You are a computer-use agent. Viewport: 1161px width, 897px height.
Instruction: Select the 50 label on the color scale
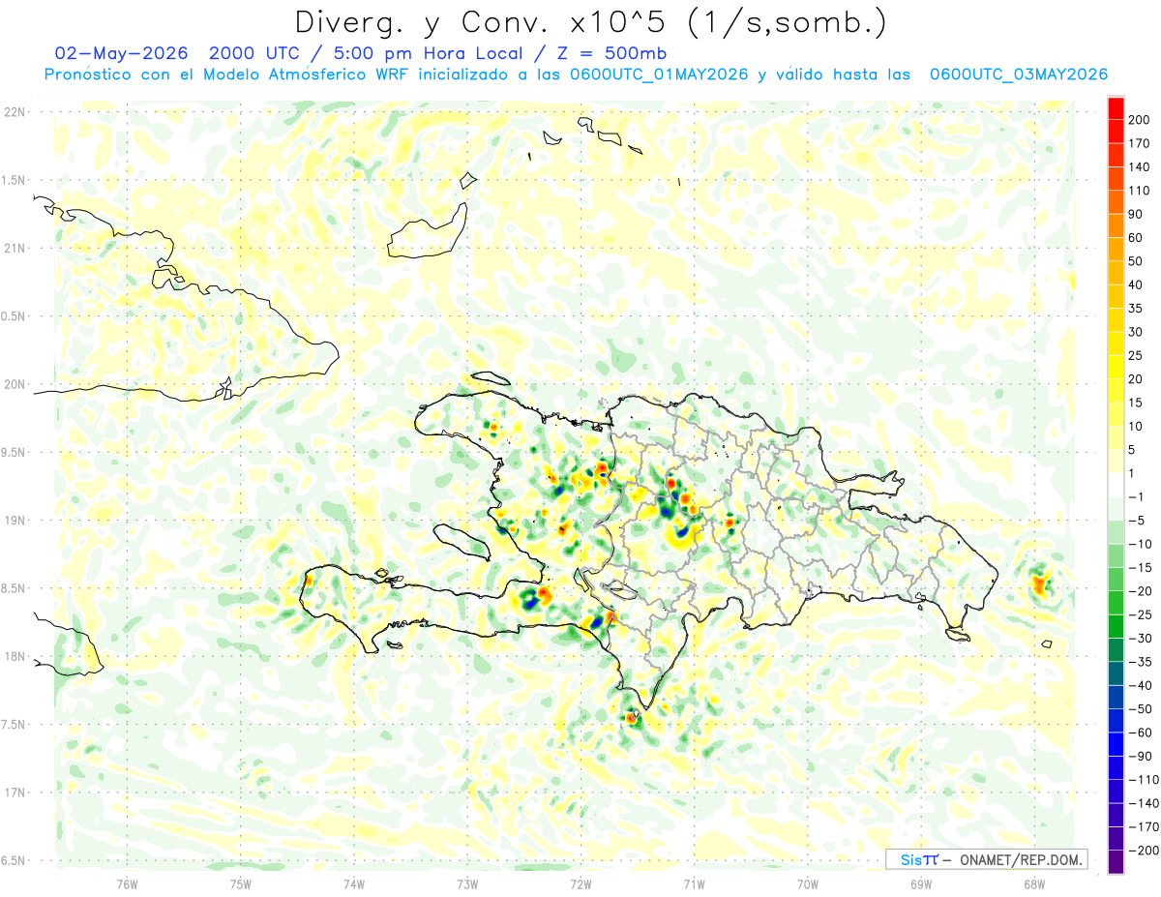(x=1136, y=261)
